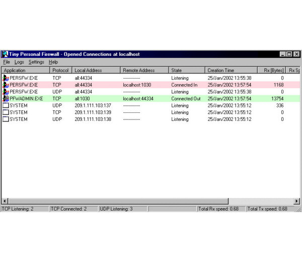This screenshot has height=262, width=302.
Task: Sort by the Application column header
Action: (x=26, y=70)
